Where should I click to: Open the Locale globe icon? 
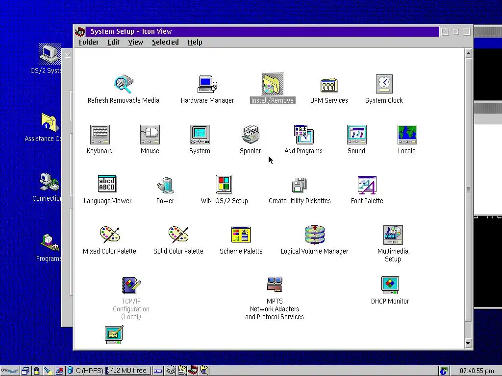(407, 135)
